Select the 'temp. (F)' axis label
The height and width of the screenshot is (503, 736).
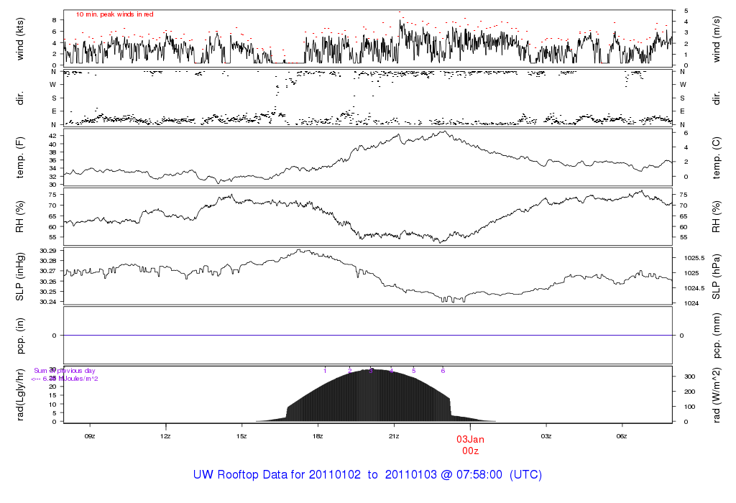[20, 157]
